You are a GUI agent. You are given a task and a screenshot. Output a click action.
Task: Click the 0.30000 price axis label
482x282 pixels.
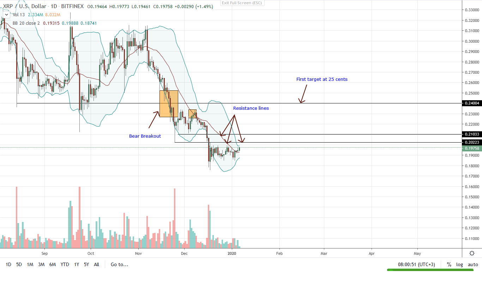[x=472, y=41]
